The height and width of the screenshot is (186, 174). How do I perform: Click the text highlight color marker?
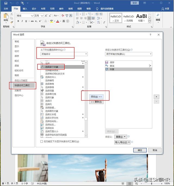pos(51,21)
